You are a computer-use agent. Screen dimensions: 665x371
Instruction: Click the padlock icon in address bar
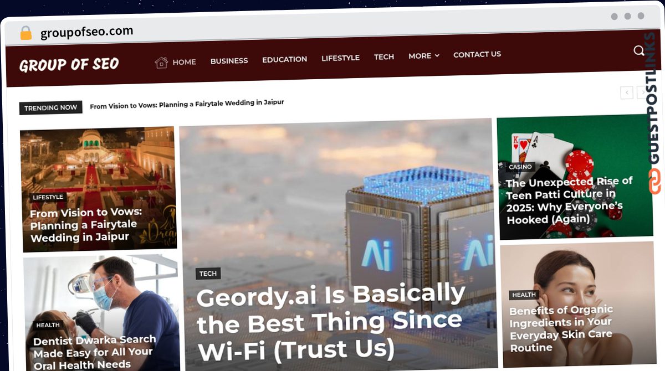pos(25,33)
